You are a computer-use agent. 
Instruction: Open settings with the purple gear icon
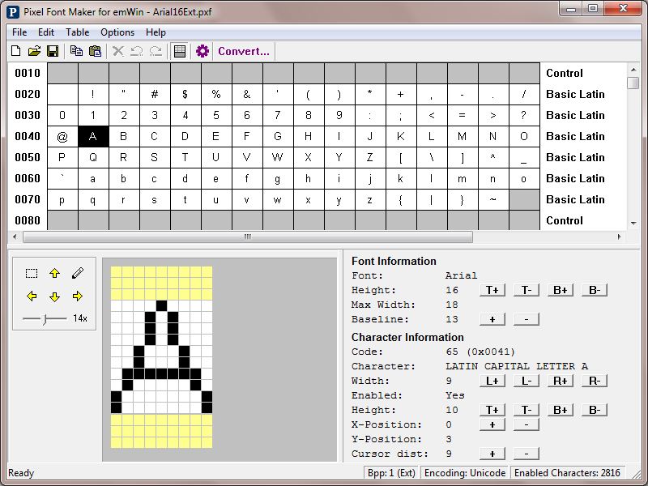[202, 51]
